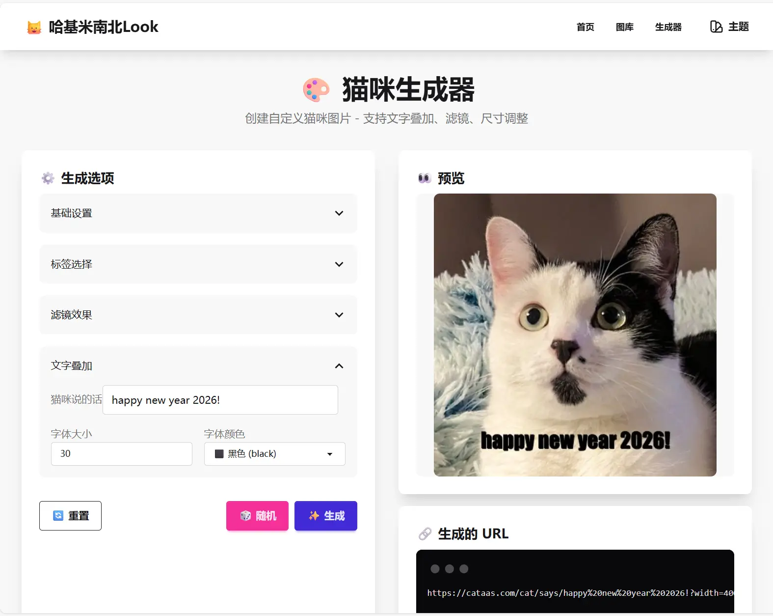The width and height of the screenshot is (773, 616).
Task: Click the dice icon on 随机 button
Action: pyautogui.click(x=245, y=516)
